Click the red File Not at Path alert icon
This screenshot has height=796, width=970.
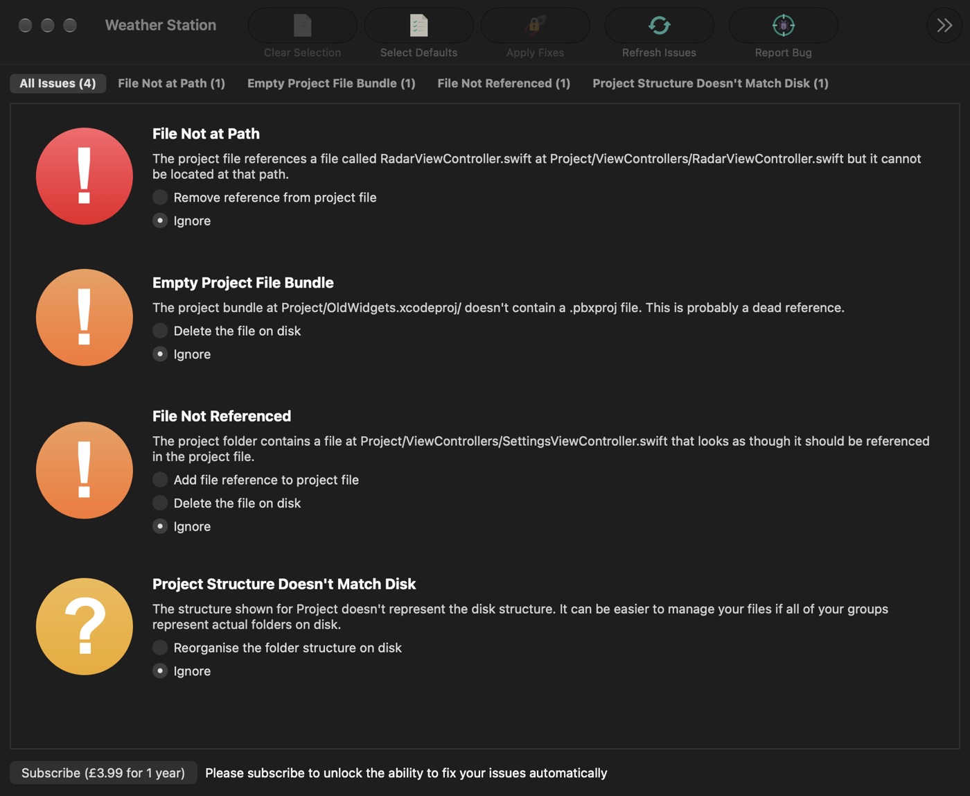85,176
